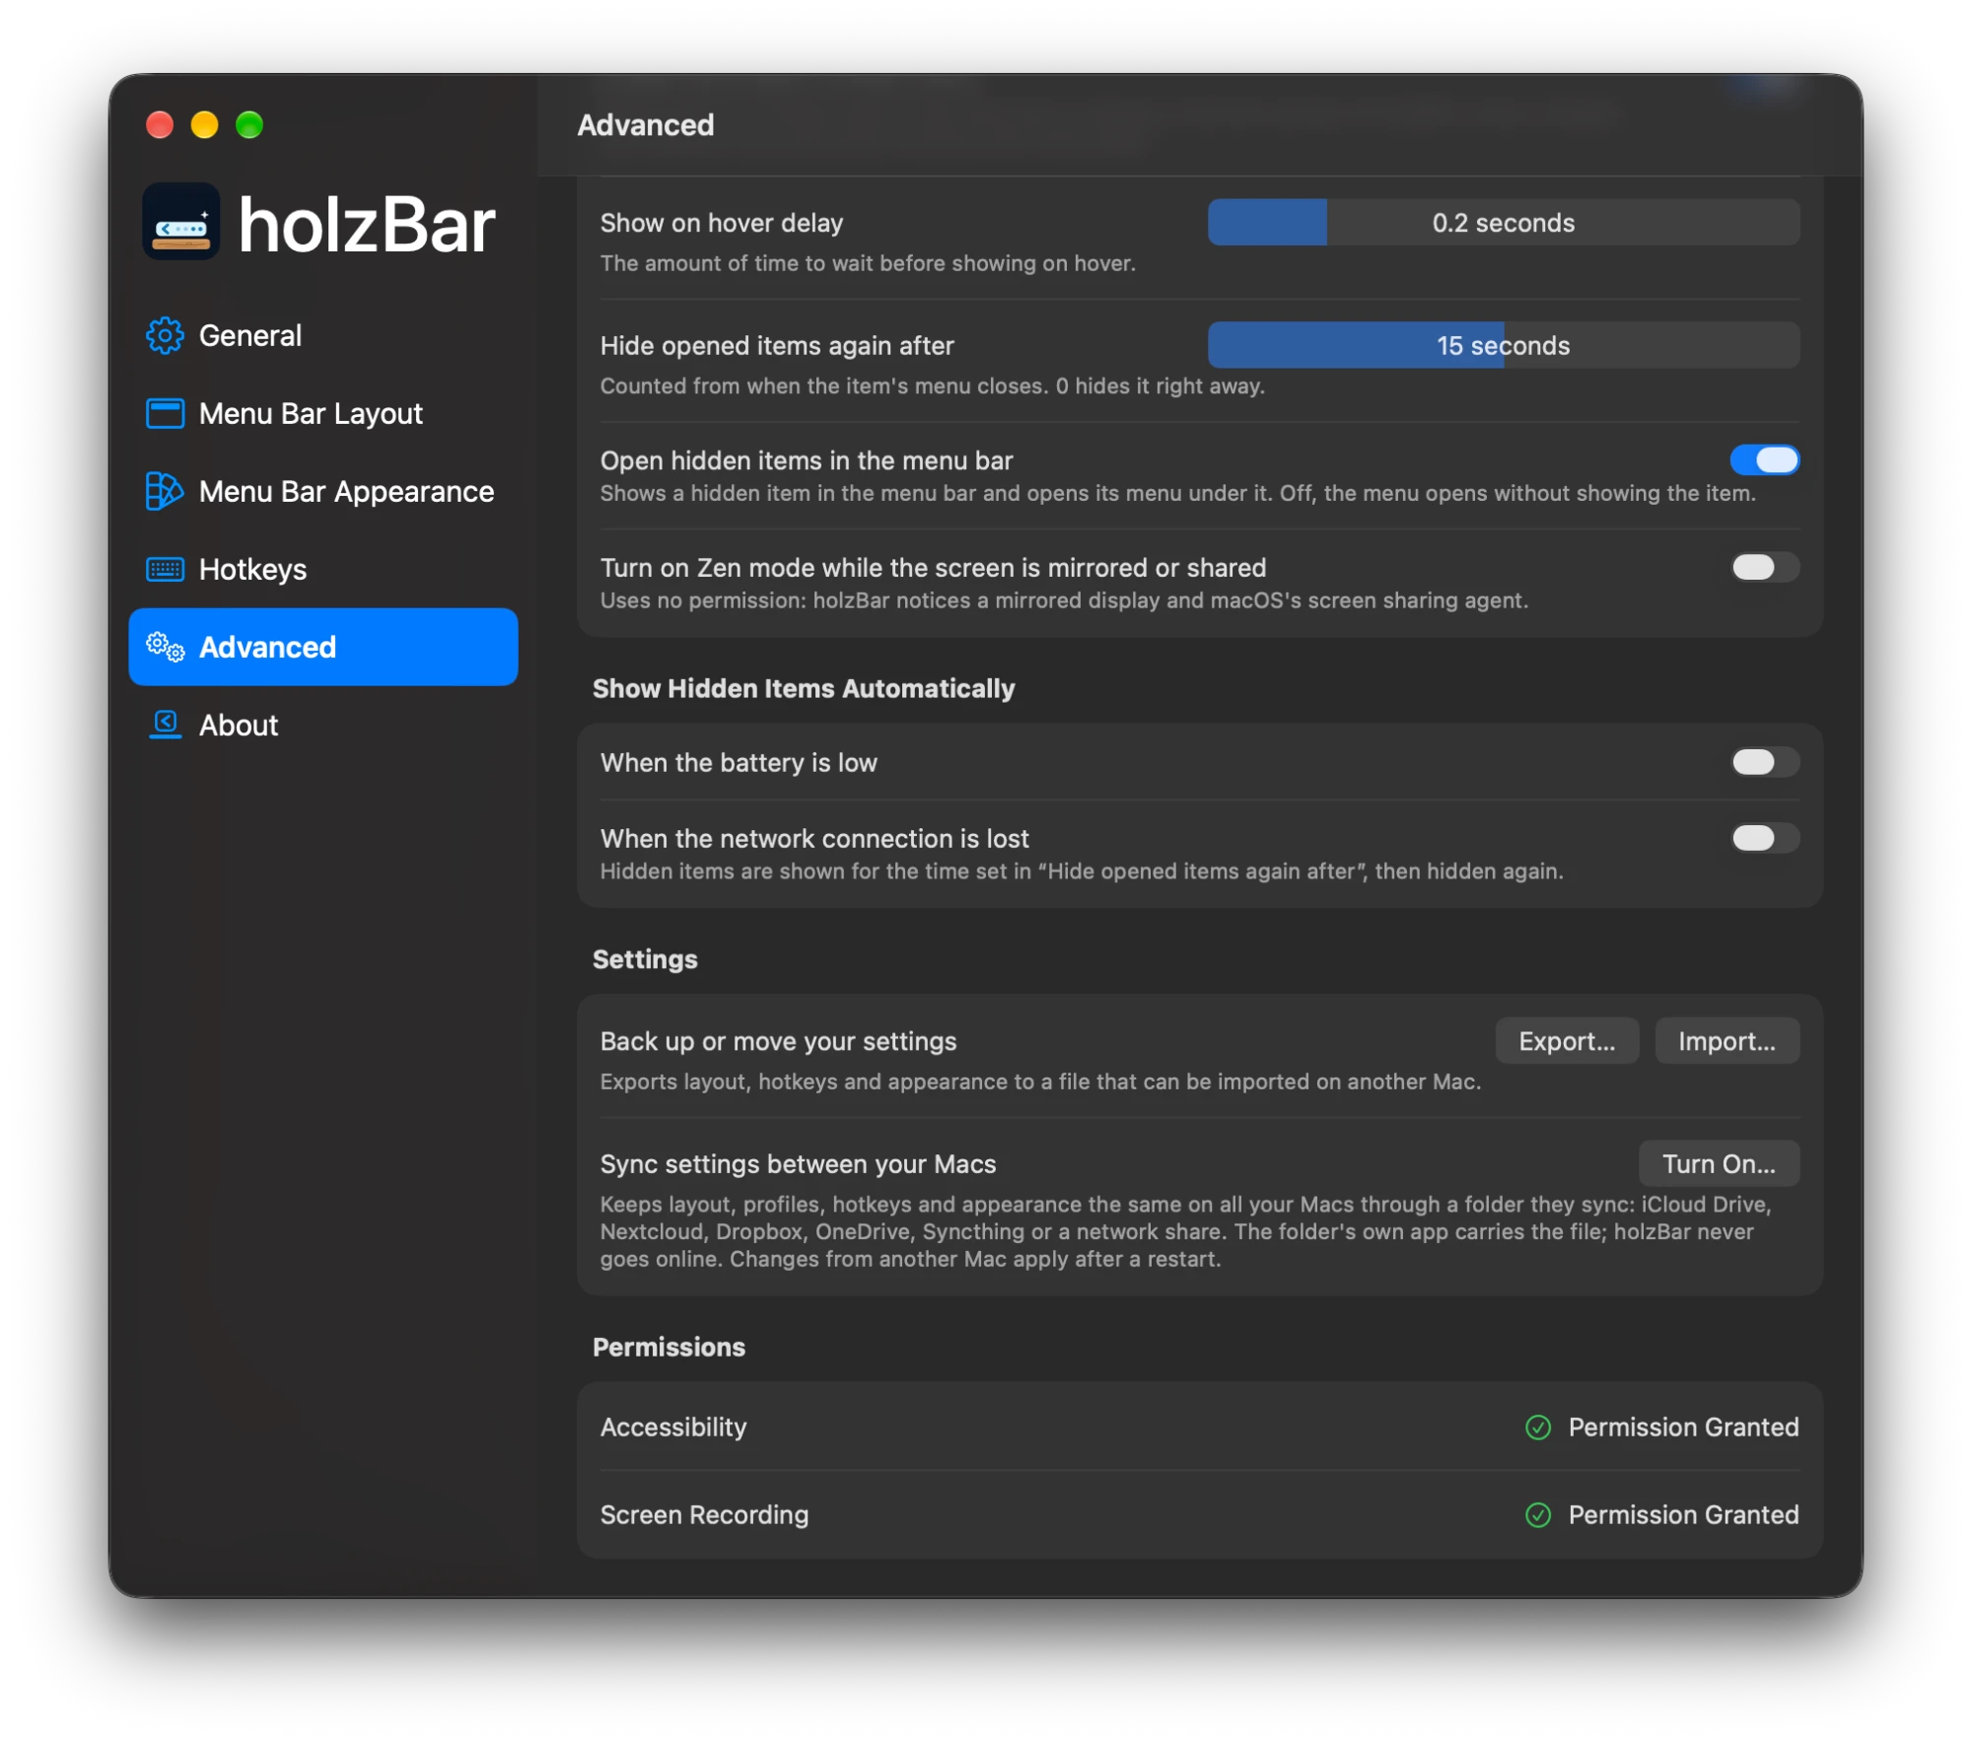Open the Hotkeys section
The width and height of the screenshot is (1972, 1742).
click(323, 569)
